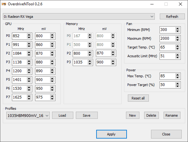Image resolution: width=188 pixels, height=142 pixels.
Task: Increase GPU P7 MHz with up arrow
Action: pos(29,96)
